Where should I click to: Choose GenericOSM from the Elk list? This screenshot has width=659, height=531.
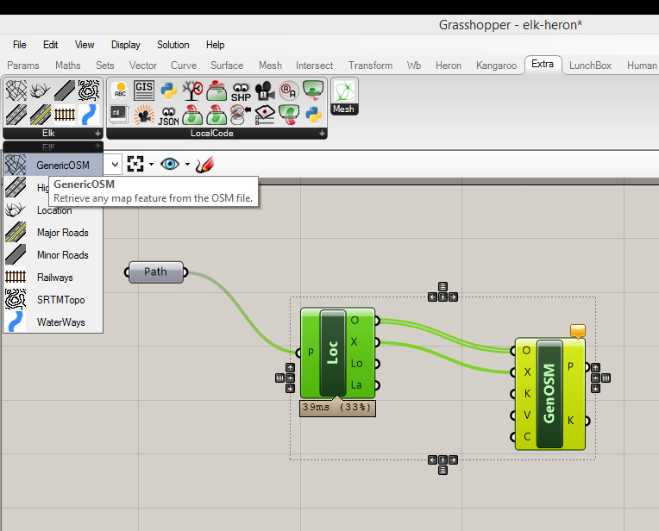53,165
